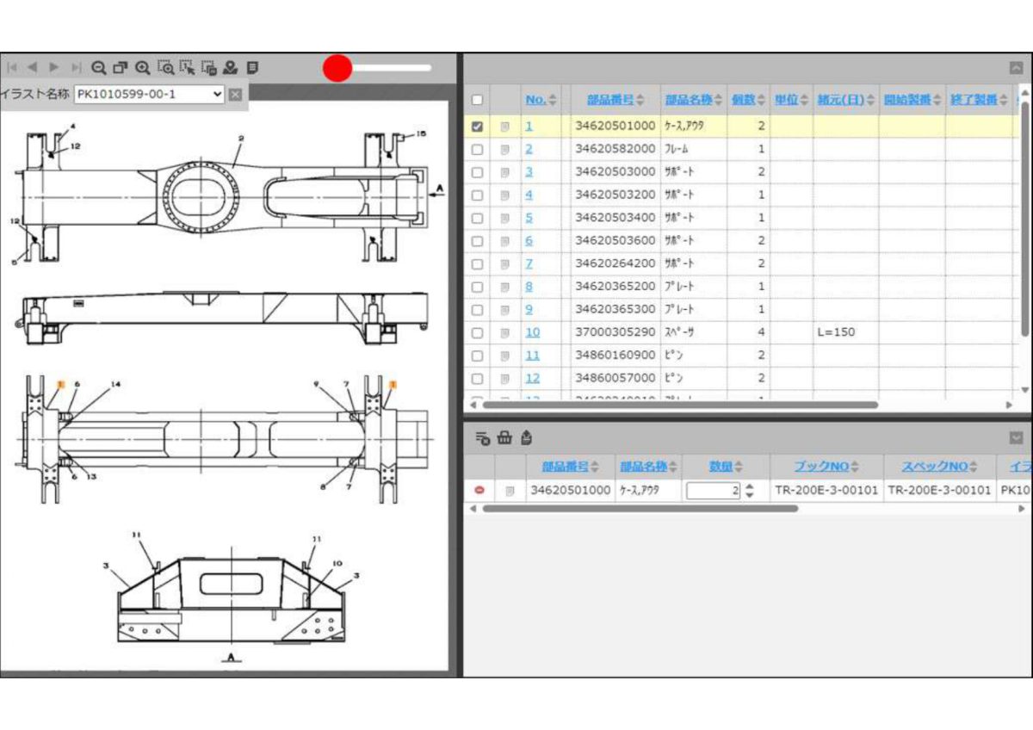The height and width of the screenshot is (730, 1033).
Task: Collapse the parts list panel
Action: click(1016, 68)
